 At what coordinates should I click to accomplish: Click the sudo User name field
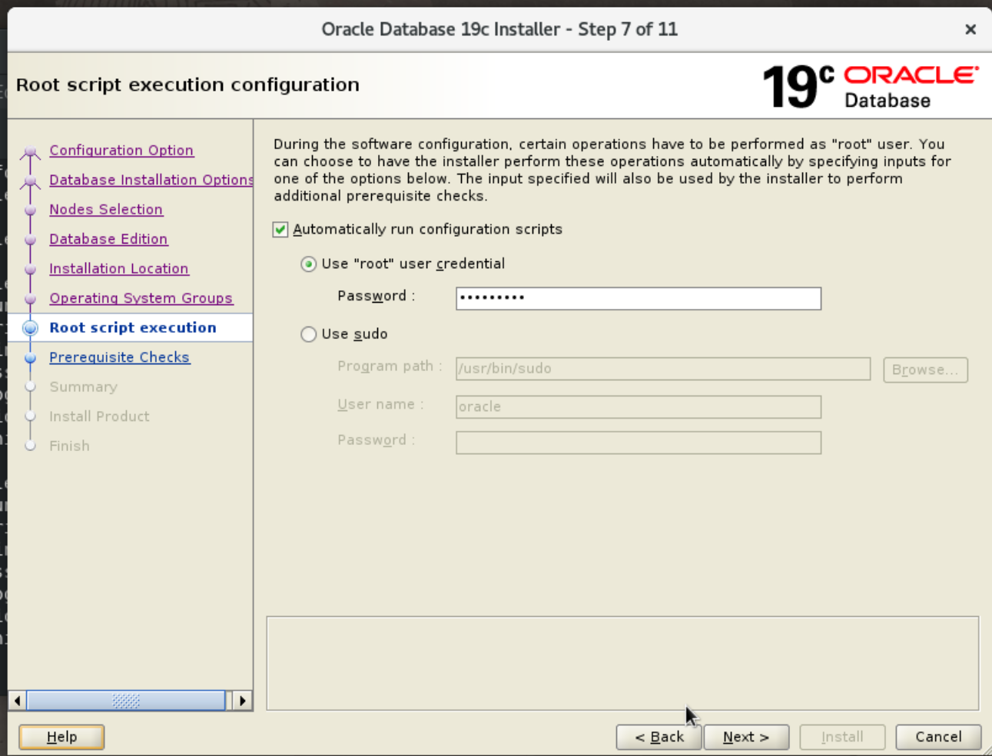(x=639, y=406)
